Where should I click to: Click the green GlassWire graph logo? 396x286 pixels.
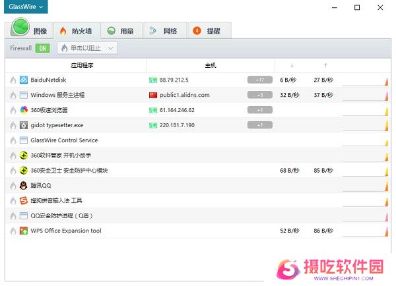tap(20, 27)
